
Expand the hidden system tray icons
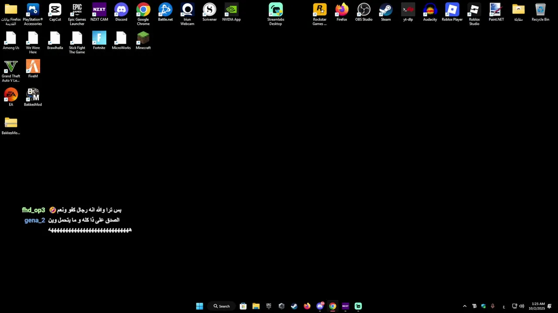click(x=465, y=306)
